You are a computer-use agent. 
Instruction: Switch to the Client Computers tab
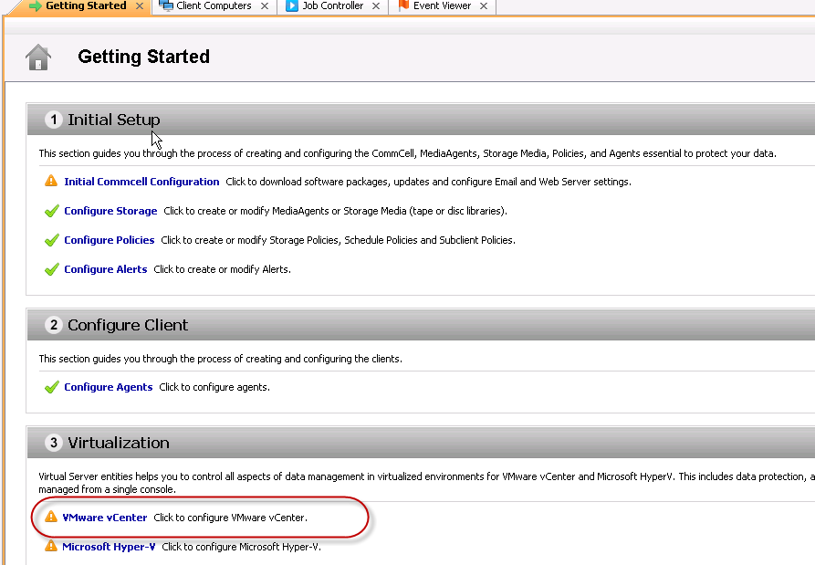point(213,6)
